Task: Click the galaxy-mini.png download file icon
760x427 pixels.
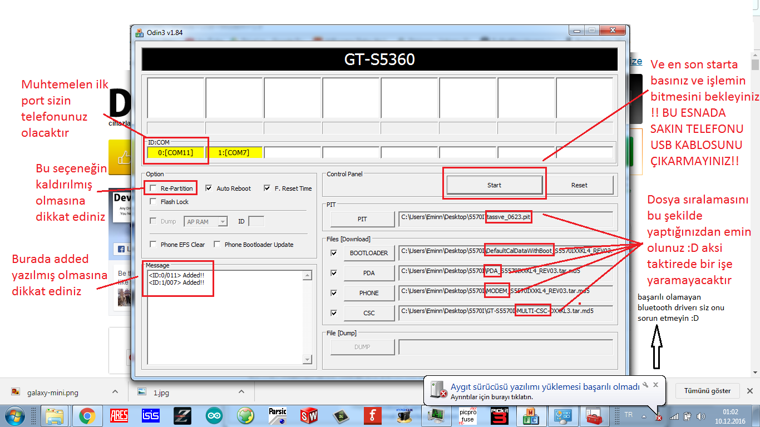Action: click(x=16, y=392)
